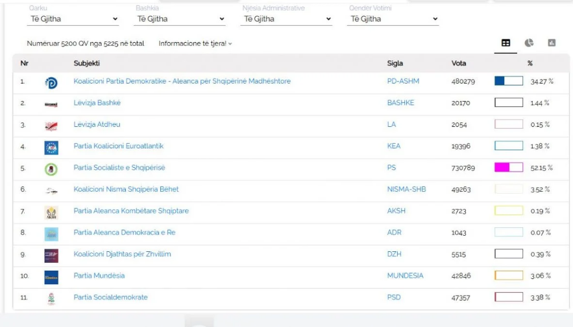The image size is (573, 327).
Task: Expand Informacione të tjera section
Action: click(x=195, y=43)
